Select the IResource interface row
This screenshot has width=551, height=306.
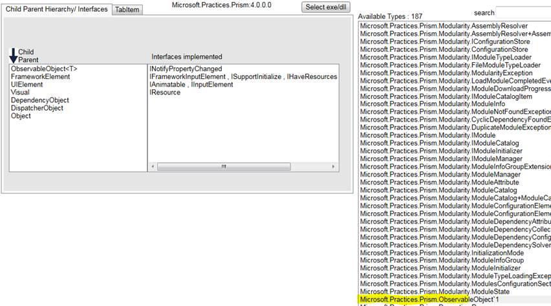point(165,92)
